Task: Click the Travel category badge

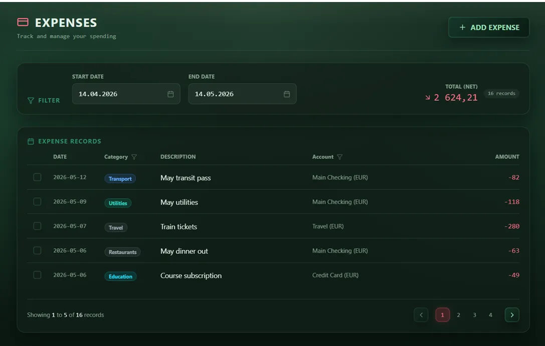Action: tap(116, 228)
